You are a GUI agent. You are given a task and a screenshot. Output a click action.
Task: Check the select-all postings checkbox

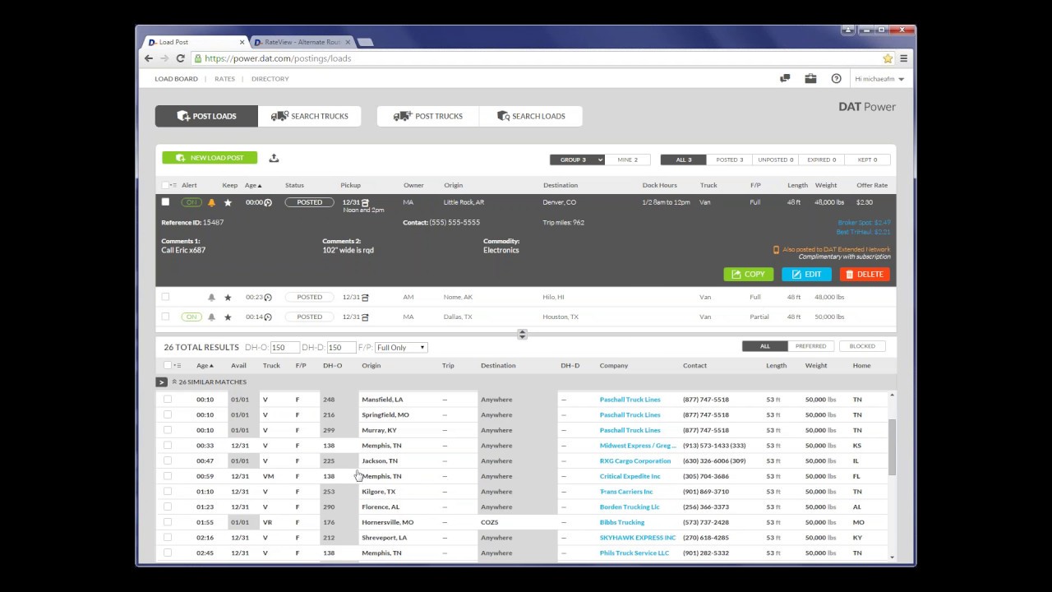165,185
